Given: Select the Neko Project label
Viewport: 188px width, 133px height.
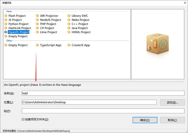Looking at the screenshot, I should (x=80, y=20).
